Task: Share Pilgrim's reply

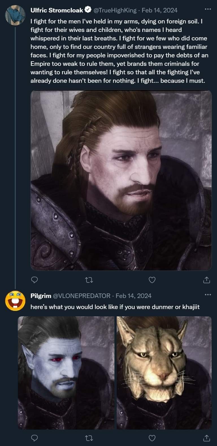Action: (206, 438)
